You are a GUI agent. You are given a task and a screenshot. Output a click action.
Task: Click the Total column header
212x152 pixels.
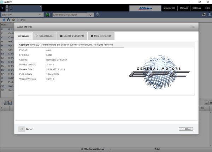coord(202,108)
